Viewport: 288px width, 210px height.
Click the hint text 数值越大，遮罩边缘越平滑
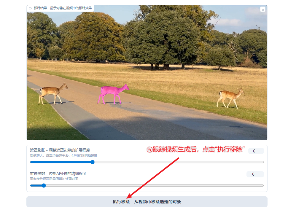63,156
